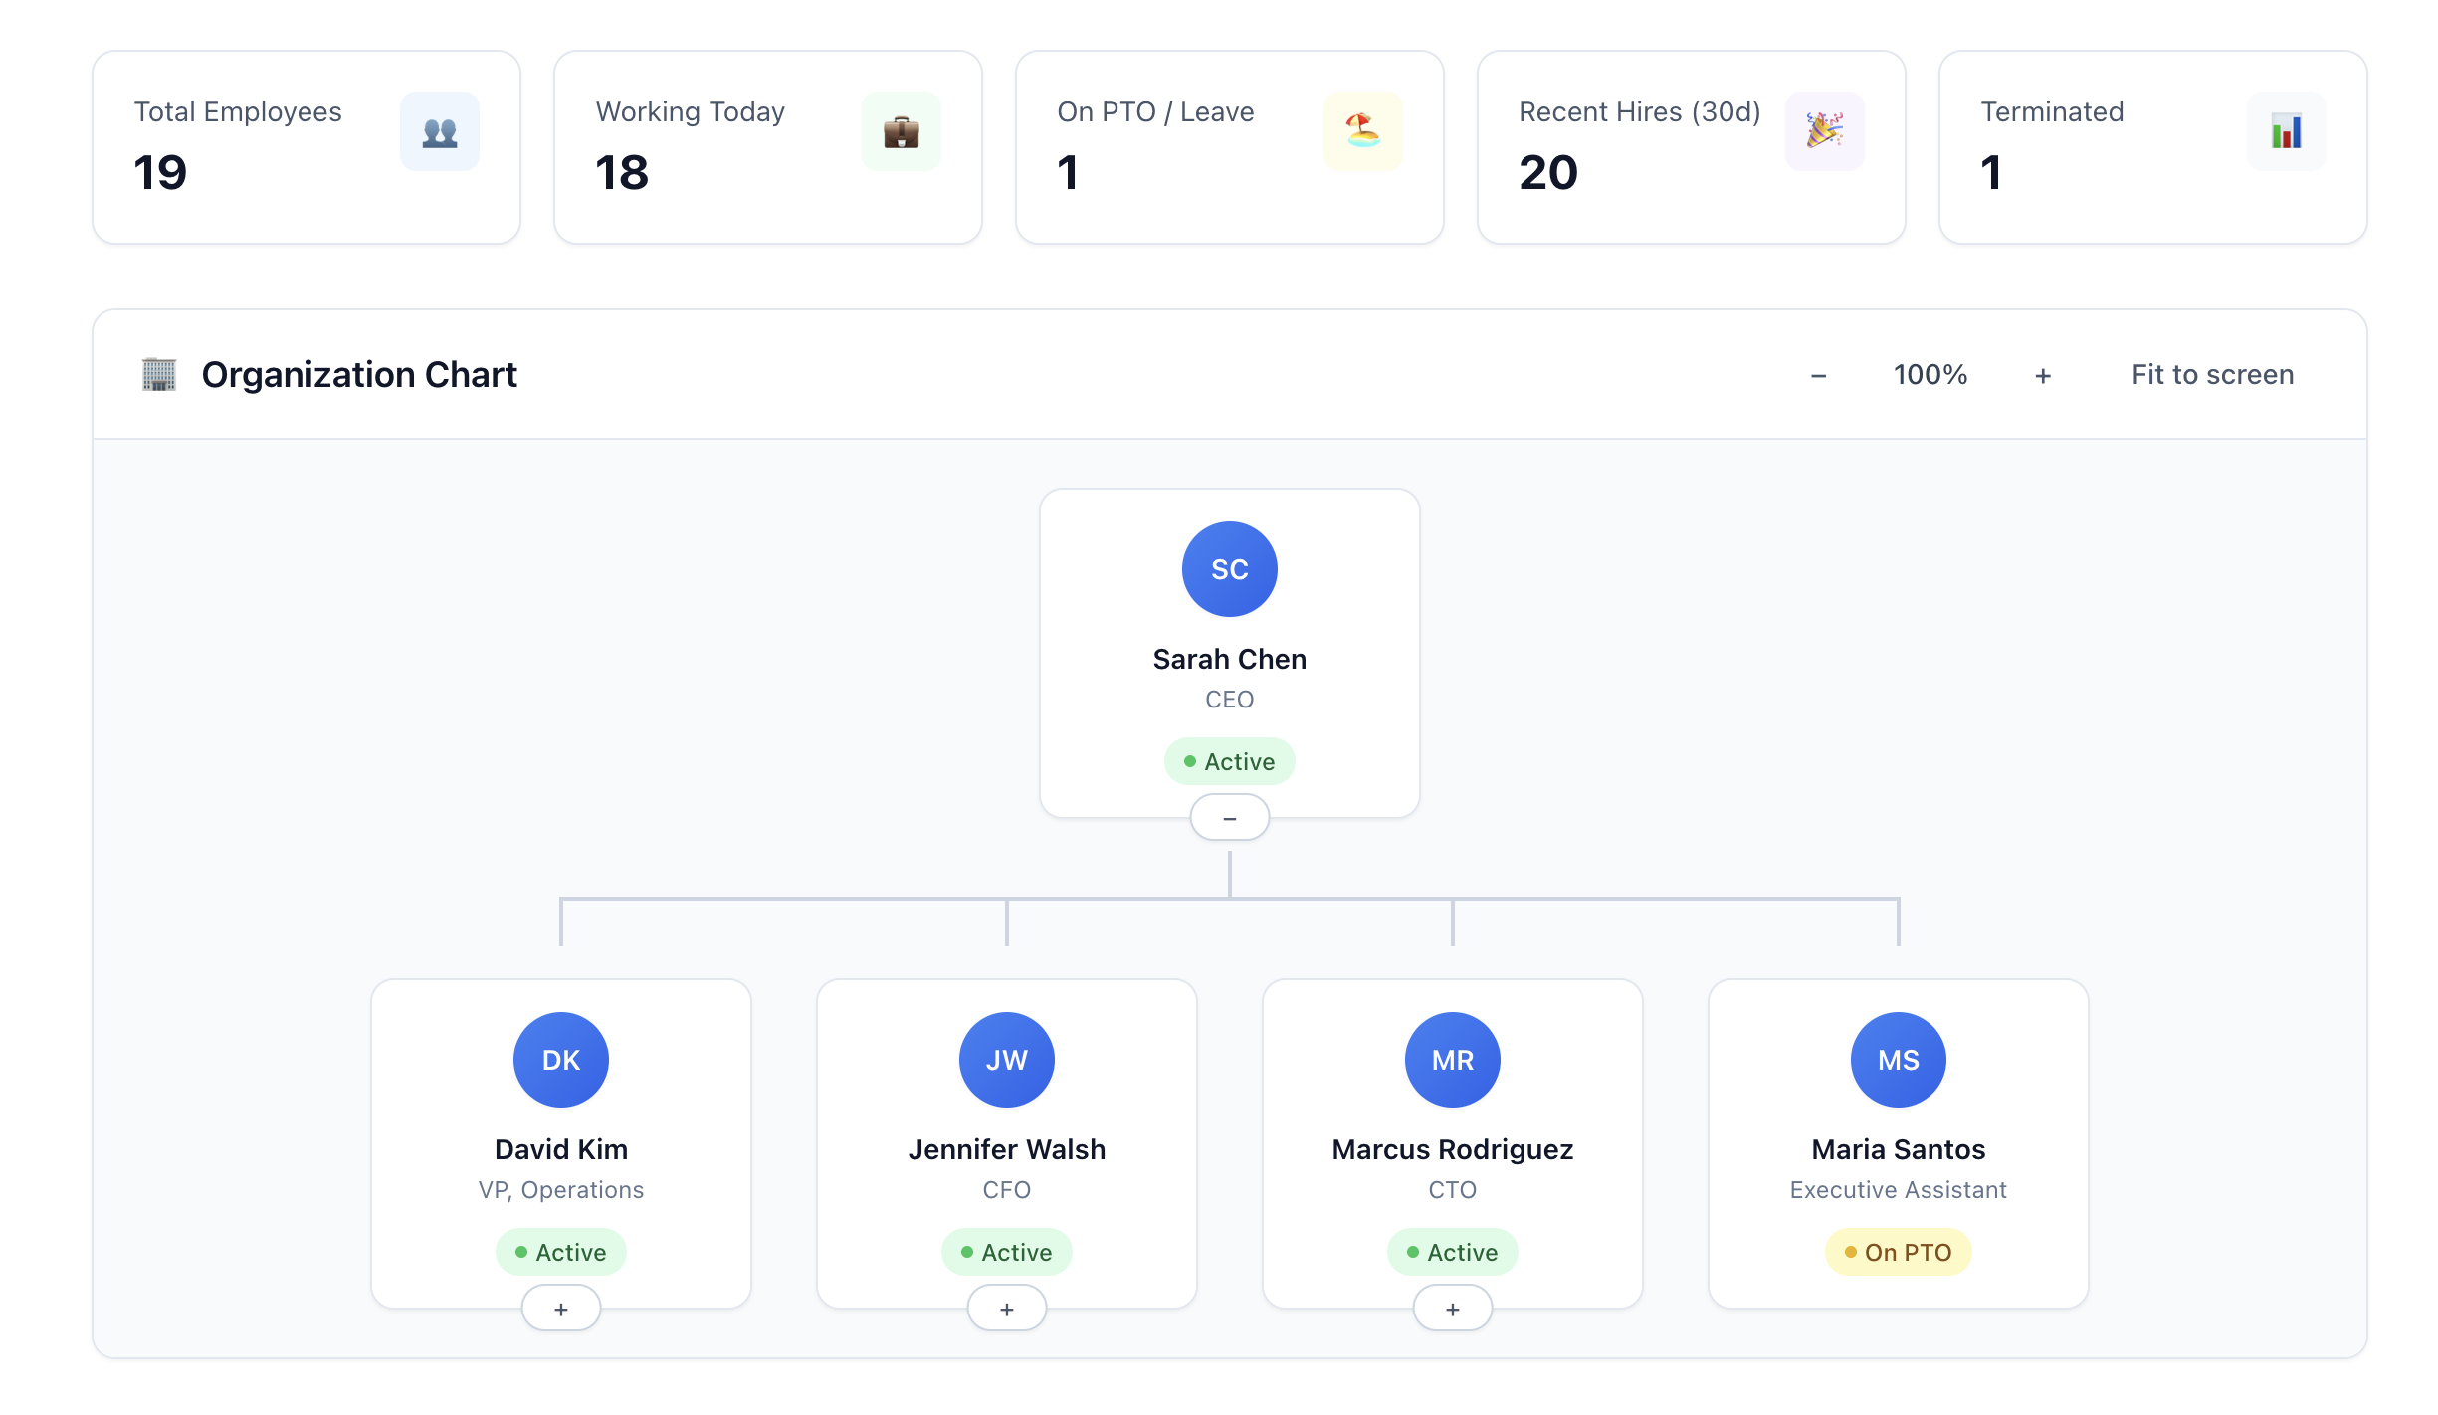Zoom in the organization chart

pos(2043,375)
